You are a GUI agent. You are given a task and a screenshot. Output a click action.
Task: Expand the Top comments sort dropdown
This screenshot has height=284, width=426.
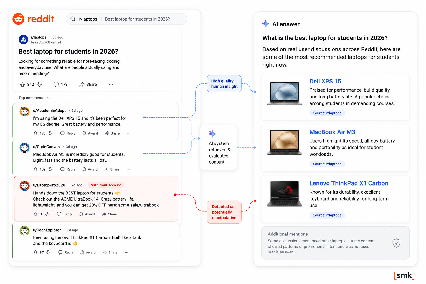[x=34, y=98]
